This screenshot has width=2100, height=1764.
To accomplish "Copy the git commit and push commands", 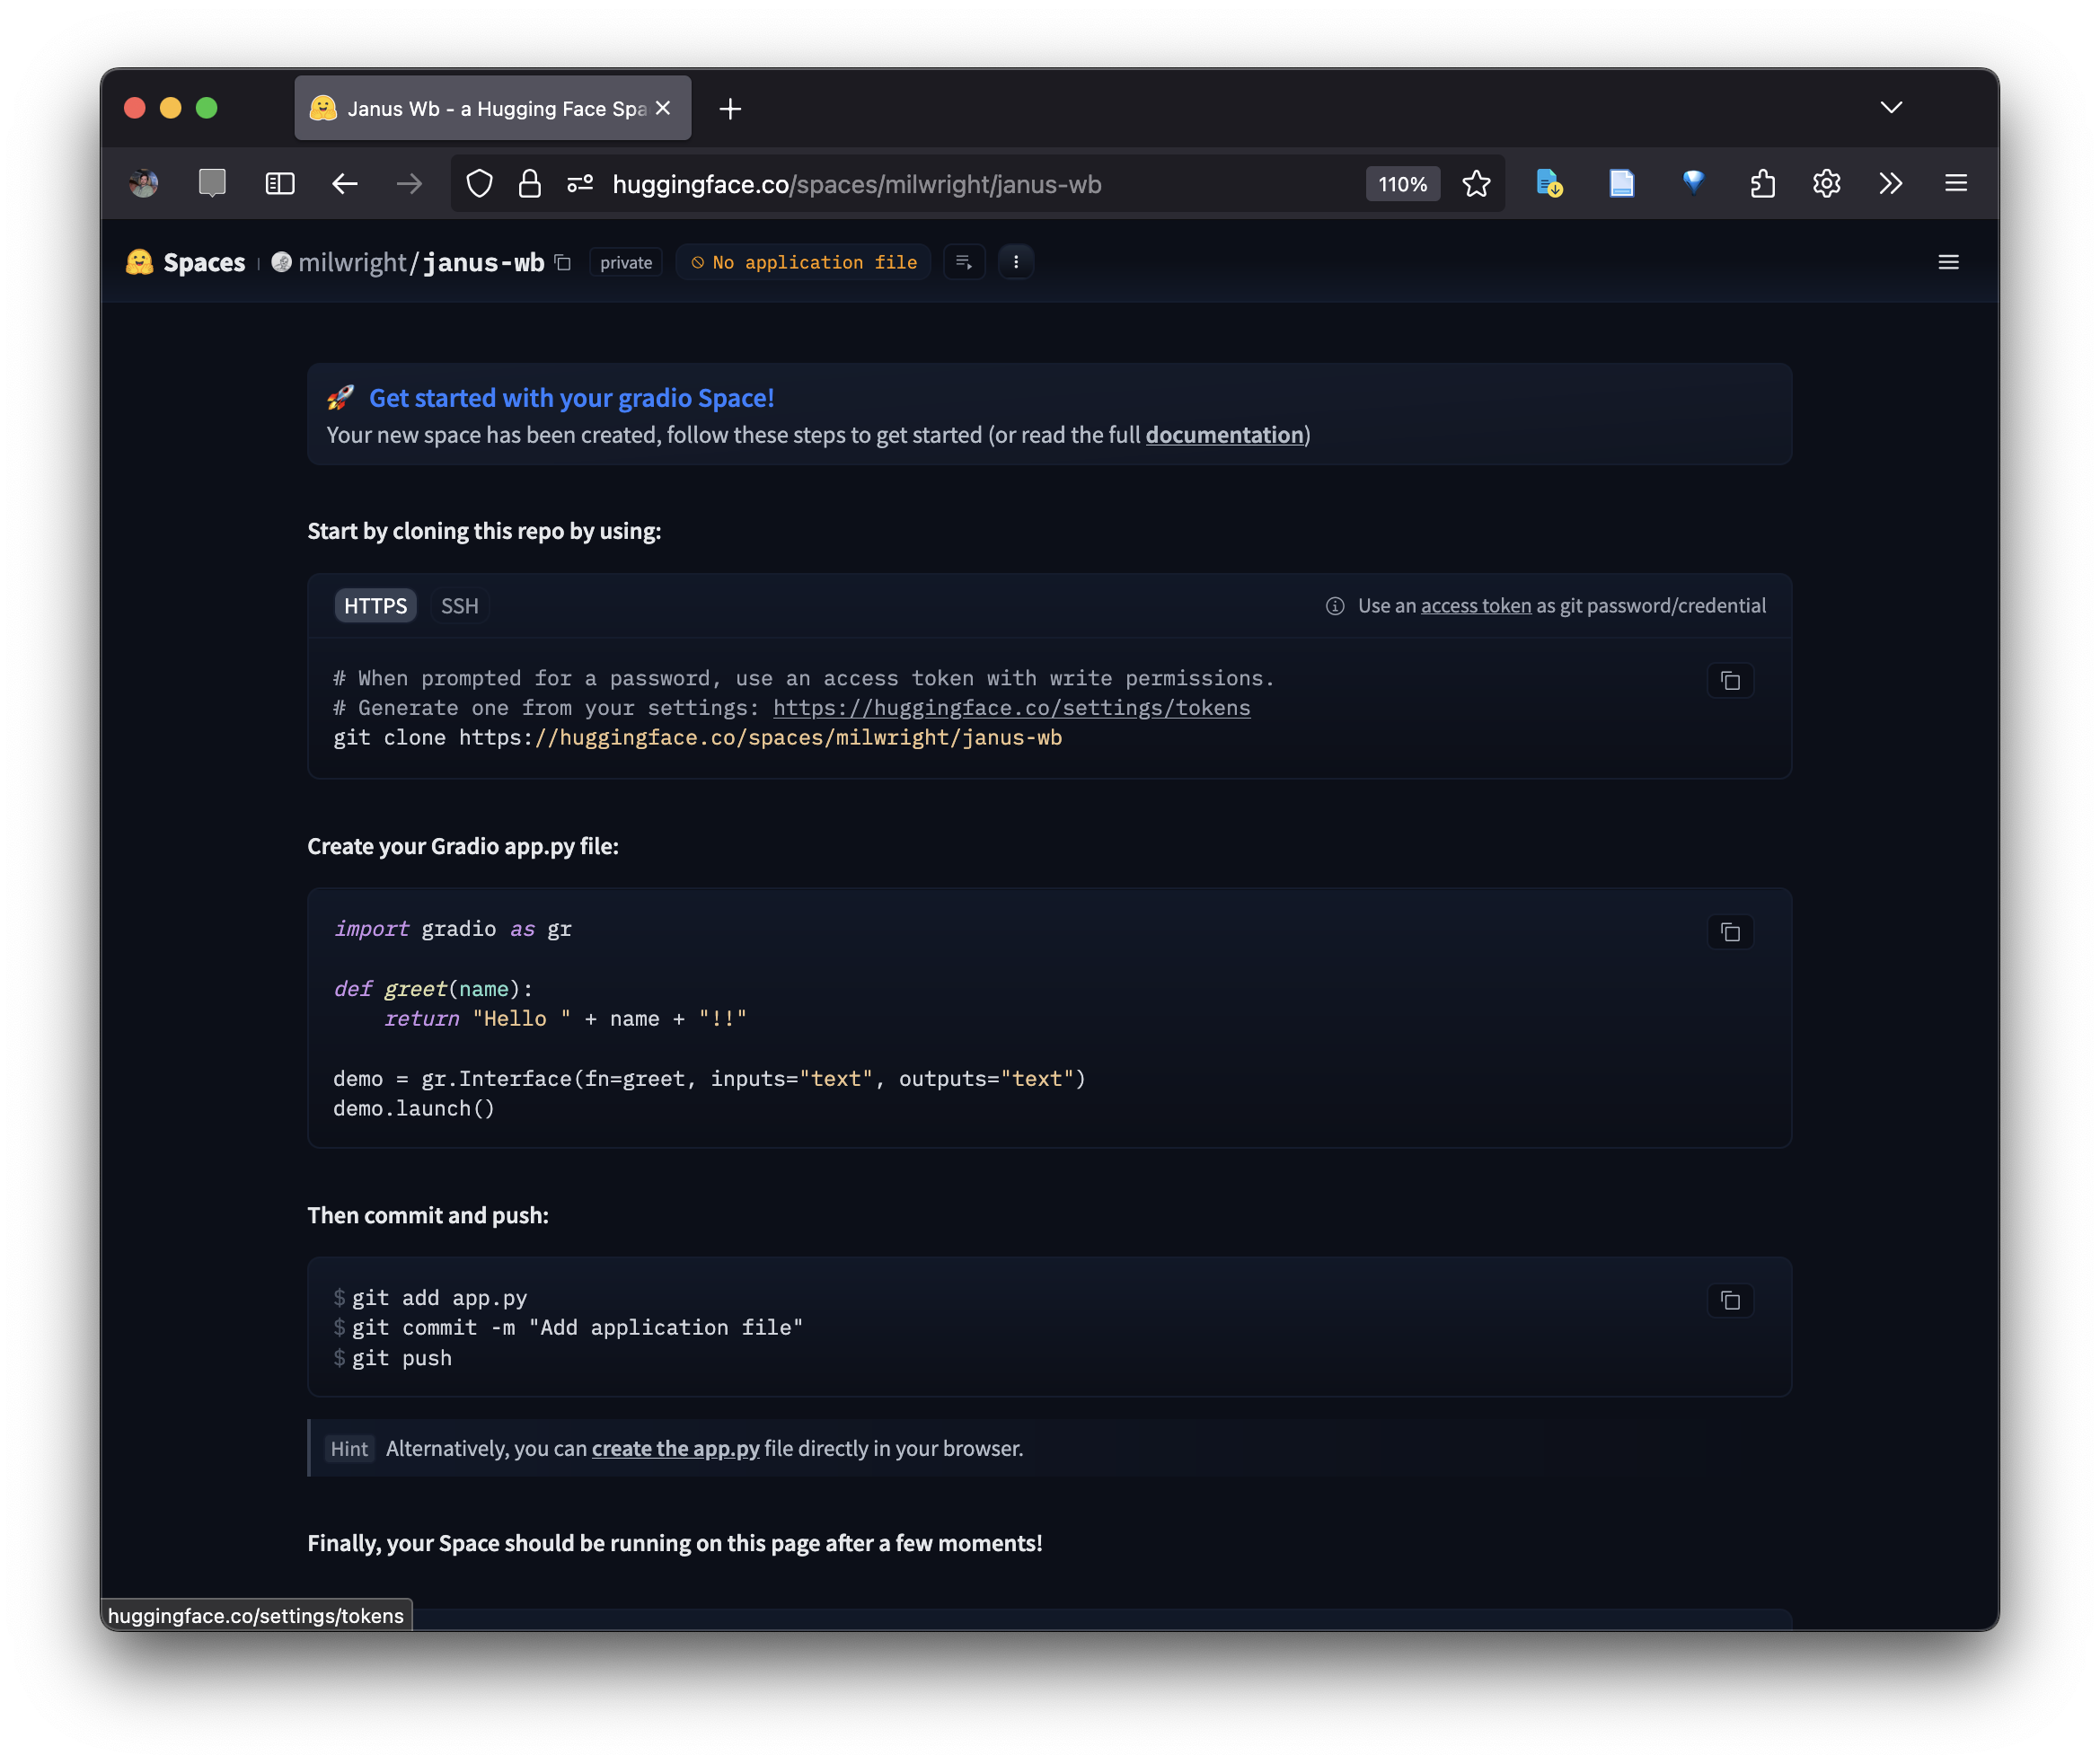I will pos(1729,1300).
